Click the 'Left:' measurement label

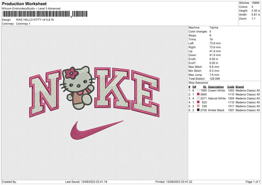191,43
